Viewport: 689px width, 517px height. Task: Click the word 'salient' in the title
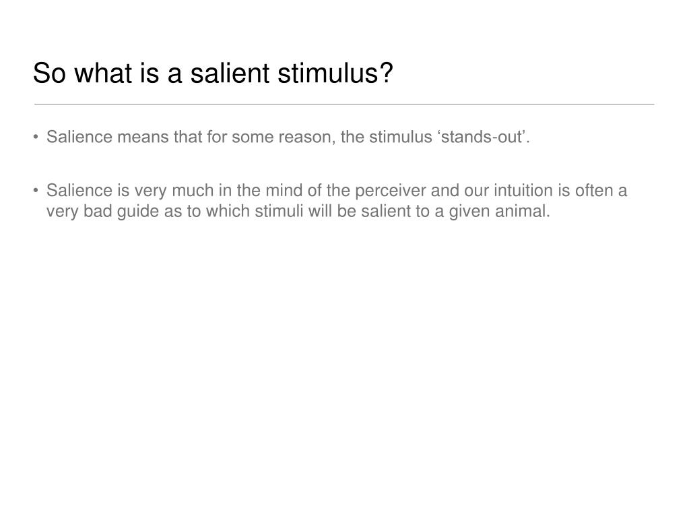[230, 73]
